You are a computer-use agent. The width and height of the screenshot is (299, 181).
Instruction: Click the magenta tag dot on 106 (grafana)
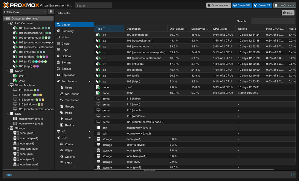(47, 57)
